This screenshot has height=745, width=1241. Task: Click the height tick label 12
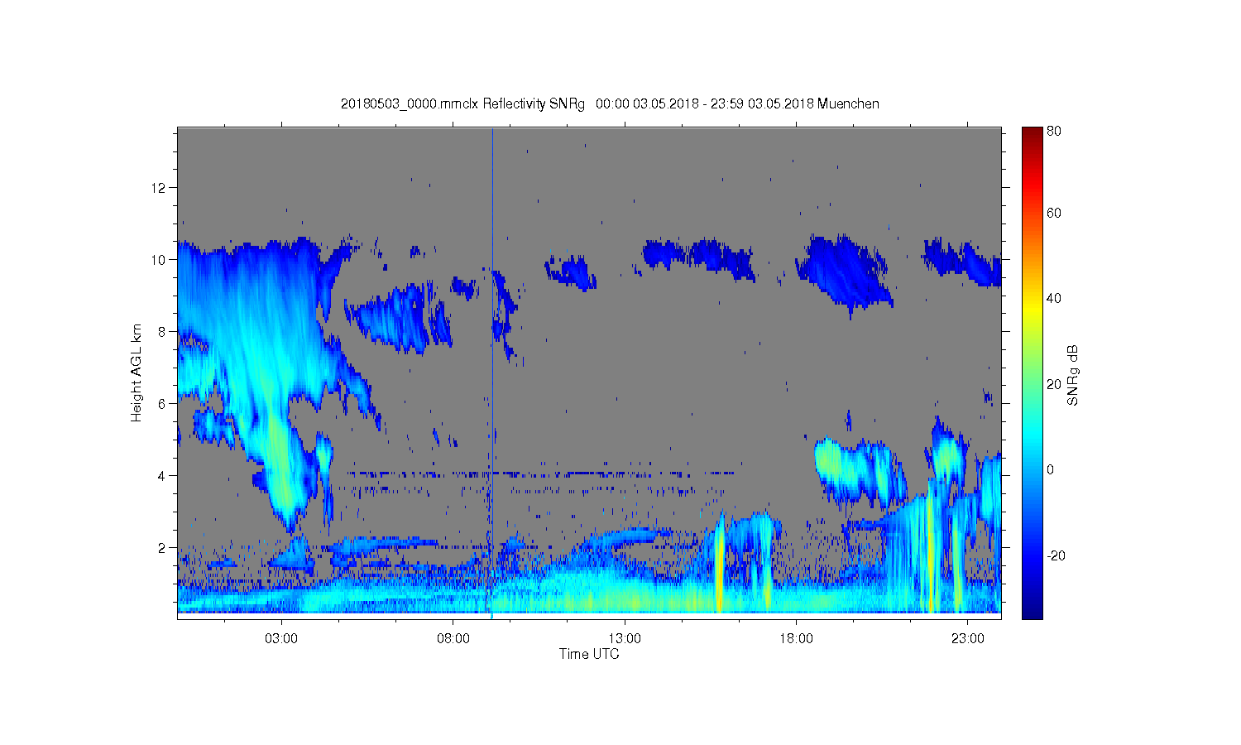pyautogui.click(x=159, y=188)
